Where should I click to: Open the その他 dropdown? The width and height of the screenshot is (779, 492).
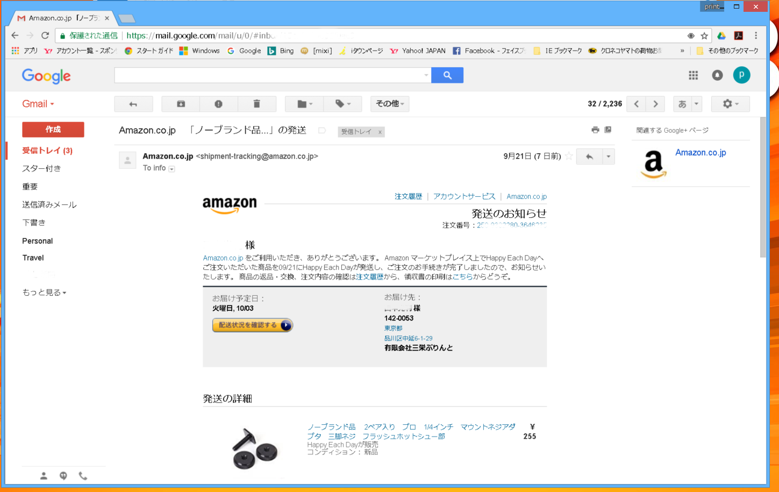390,104
